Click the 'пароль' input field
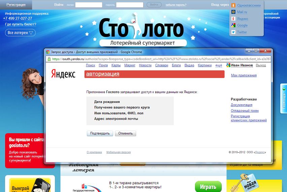This screenshot has width=287, height=192. [x=130, y=5]
